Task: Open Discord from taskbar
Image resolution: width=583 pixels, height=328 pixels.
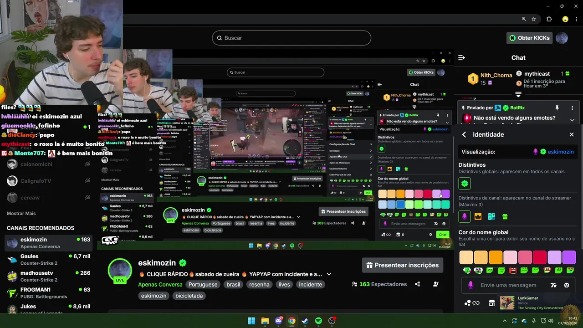Action: click(278, 321)
